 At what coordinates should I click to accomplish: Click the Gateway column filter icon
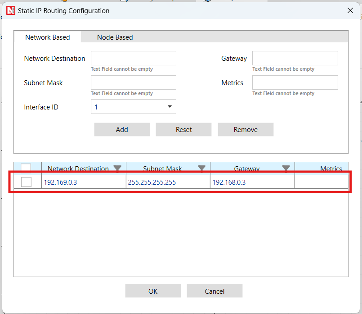pos(286,169)
